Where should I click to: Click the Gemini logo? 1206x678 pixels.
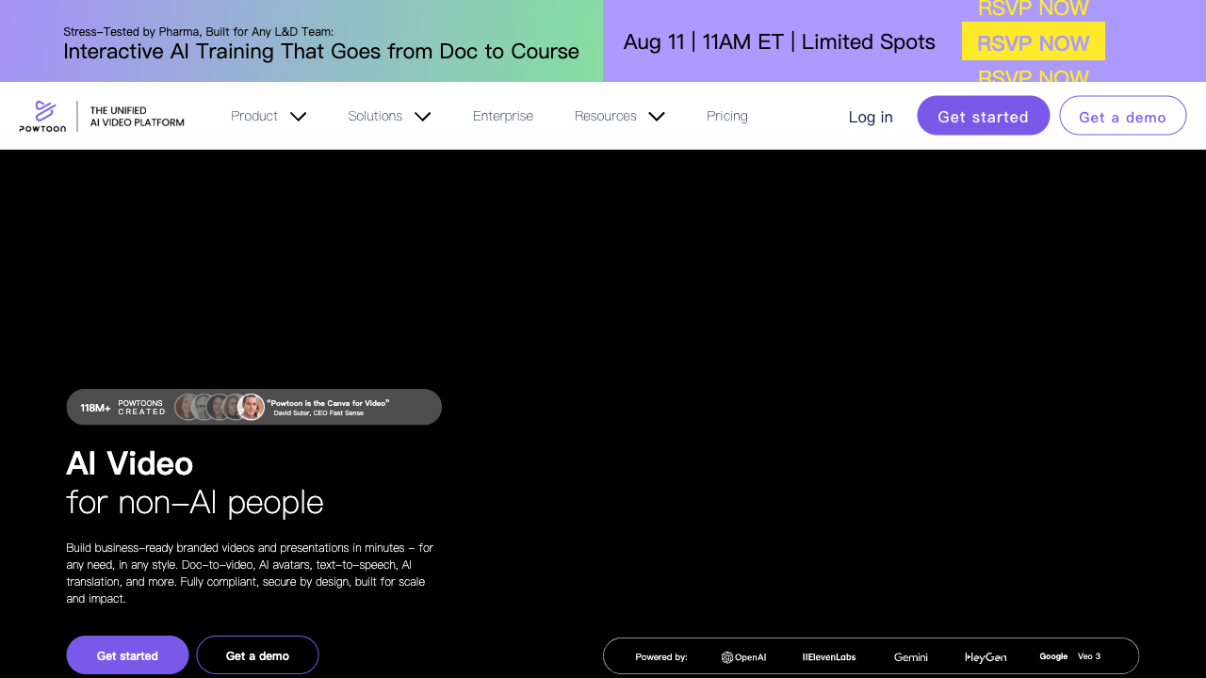point(911,657)
